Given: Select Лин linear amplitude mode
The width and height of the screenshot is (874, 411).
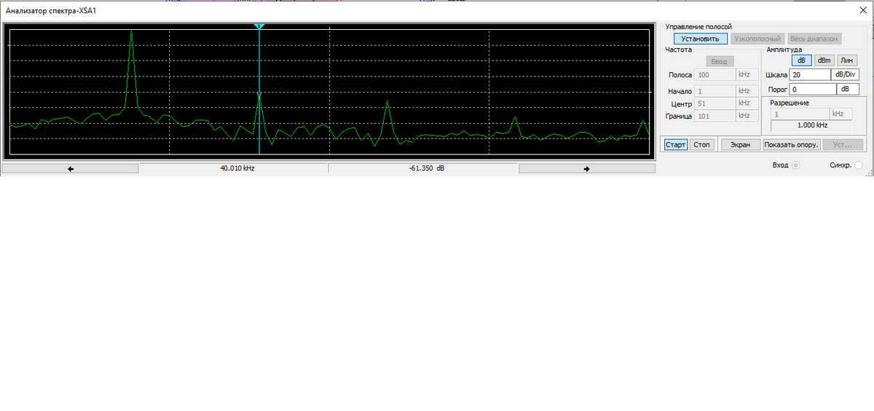Looking at the screenshot, I should [x=848, y=60].
